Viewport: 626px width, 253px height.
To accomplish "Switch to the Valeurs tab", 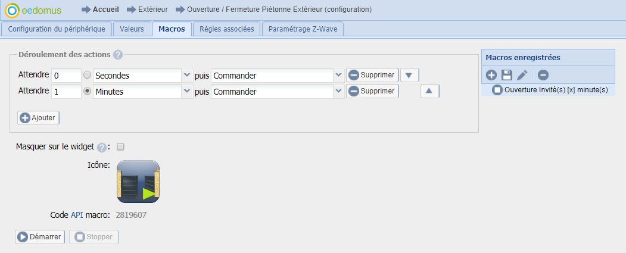I will click(x=132, y=29).
